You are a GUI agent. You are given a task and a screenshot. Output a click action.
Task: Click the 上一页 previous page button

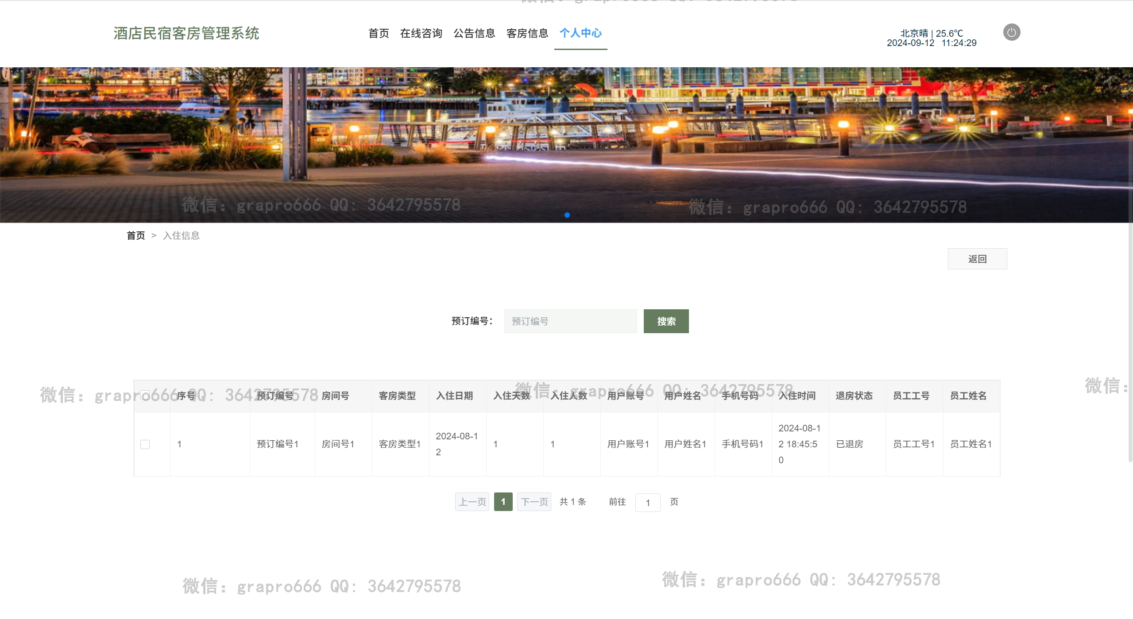pyautogui.click(x=472, y=502)
